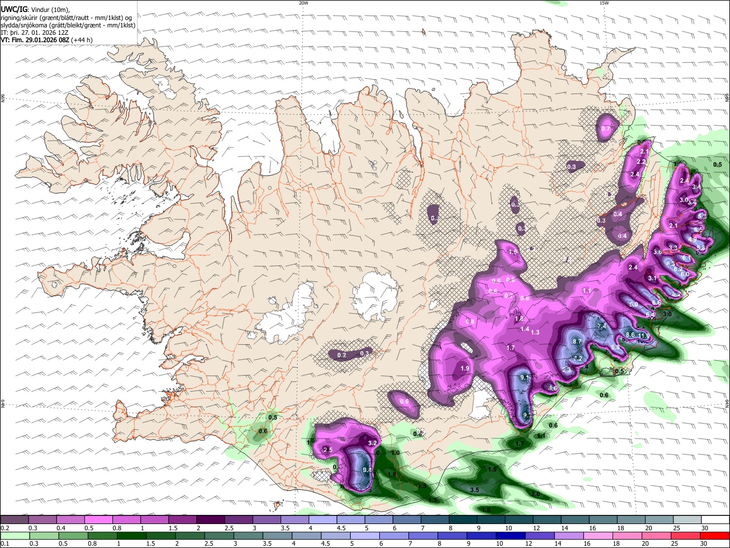This screenshot has width=730, height=548.
Task: Select the dark teal 8–9 snow-scale swatch
Action: click(x=463, y=520)
